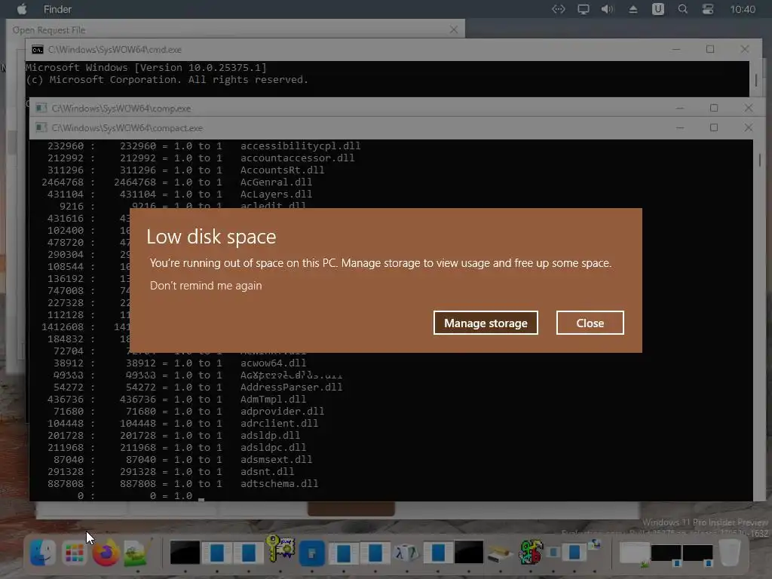Close the comp.exe window
Viewport: 772px width, 579px height.
click(749, 108)
